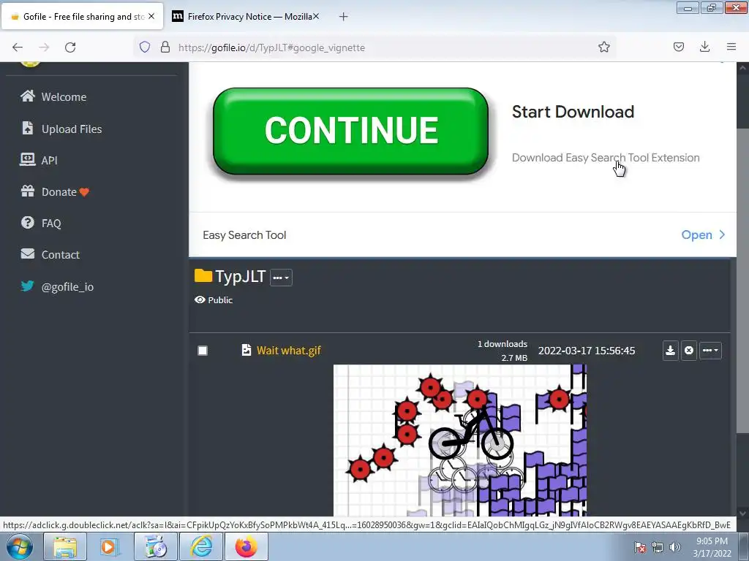
Task: Click the volume speaker tray icon
Action: click(674, 547)
